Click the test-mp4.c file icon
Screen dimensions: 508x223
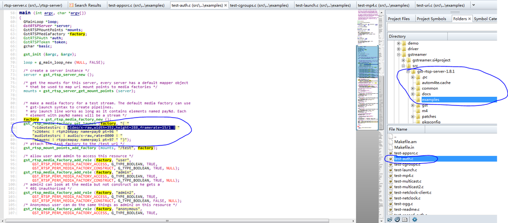tap(391, 175)
